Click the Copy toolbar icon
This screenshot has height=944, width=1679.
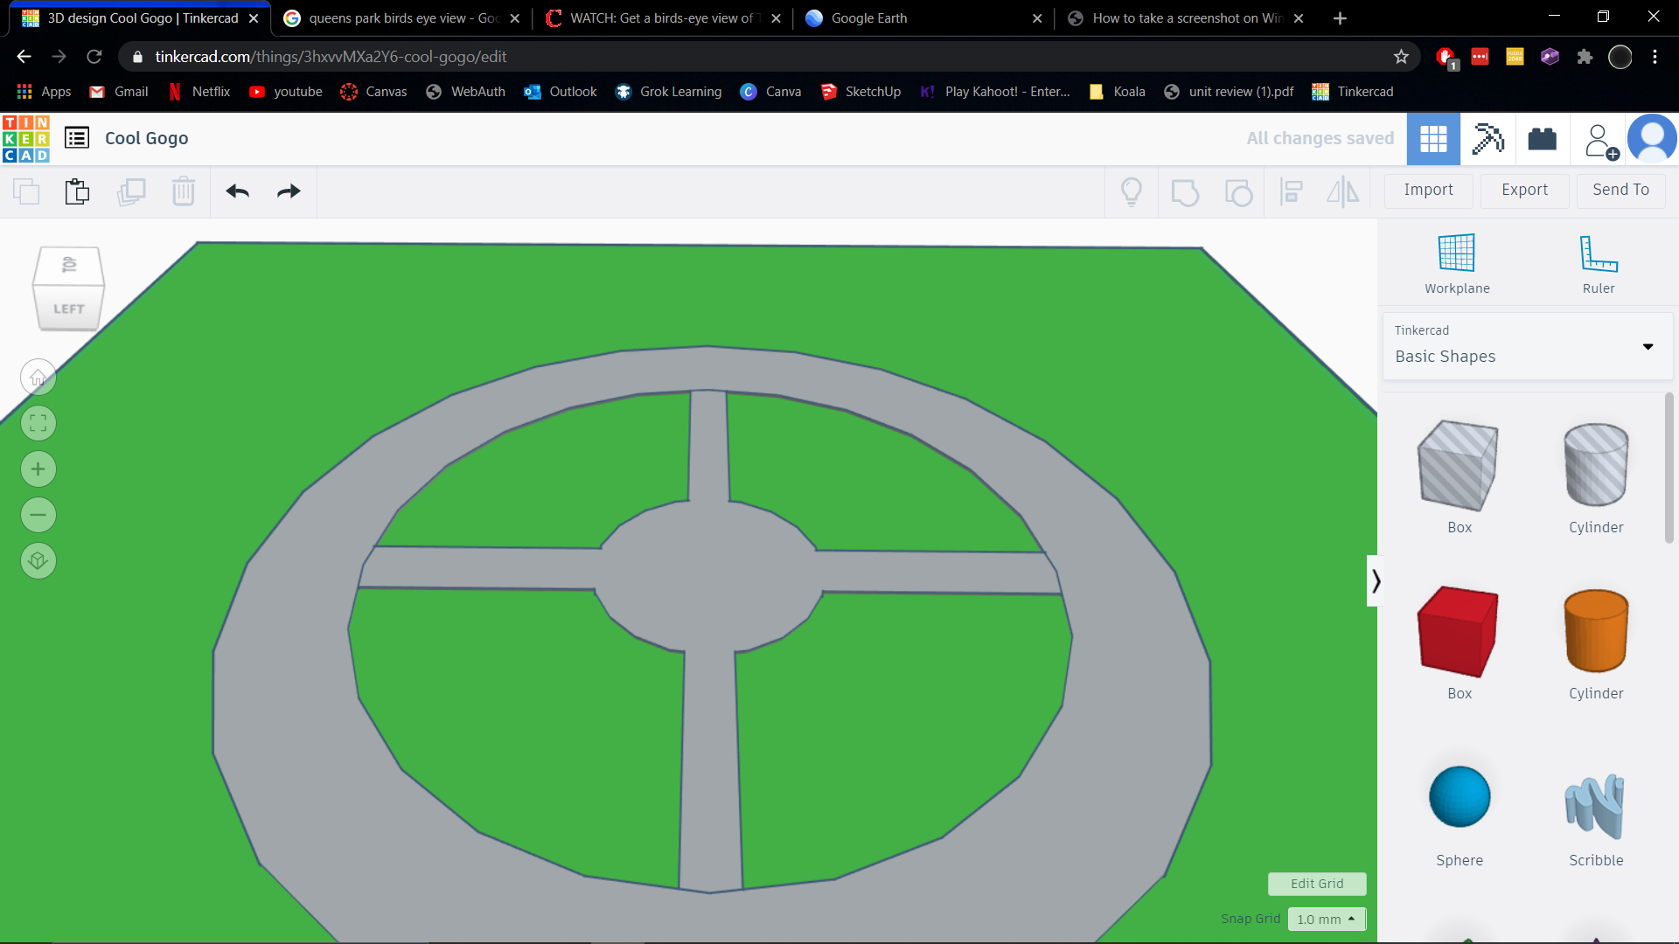point(26,191)
